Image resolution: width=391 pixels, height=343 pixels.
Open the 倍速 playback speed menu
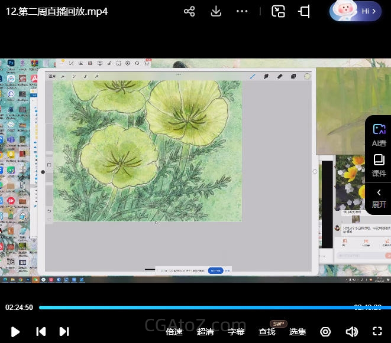[x=174, y=332]
